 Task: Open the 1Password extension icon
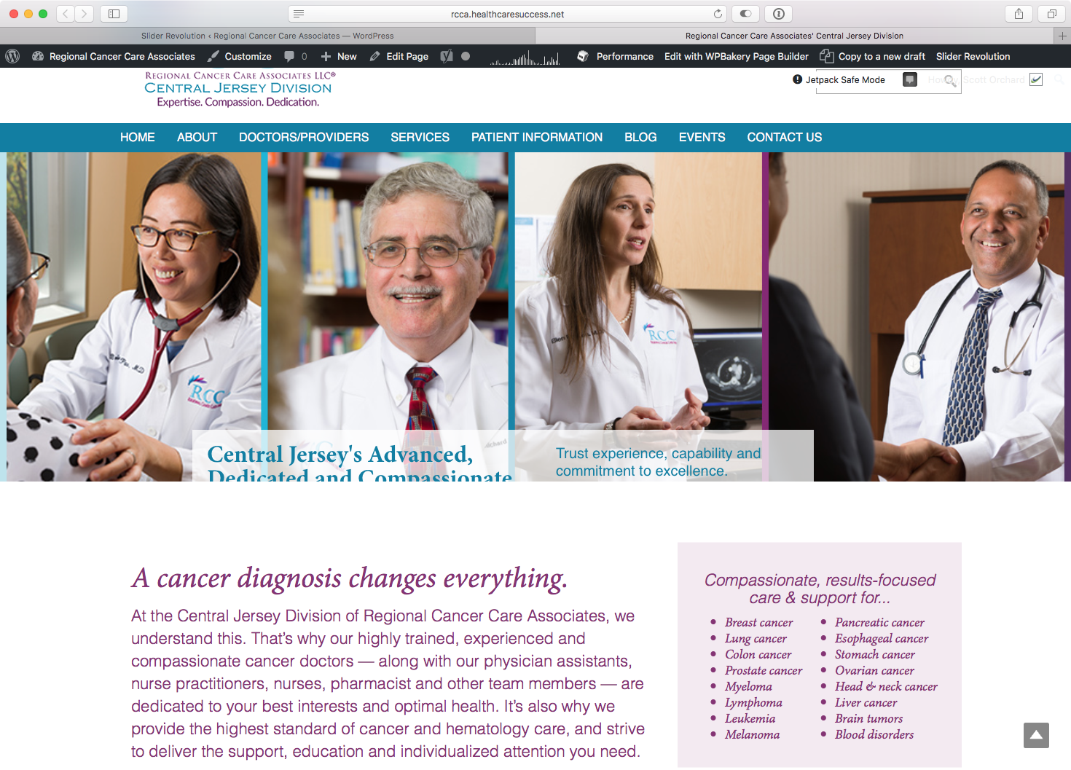coord(779,14)
